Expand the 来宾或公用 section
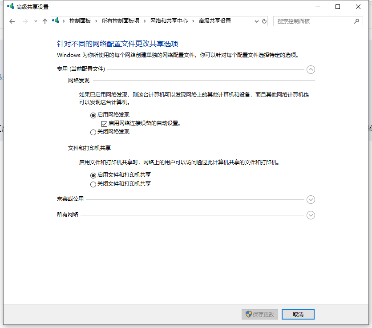The height and width of the screenshot is (328, 372). click(311, 199)
